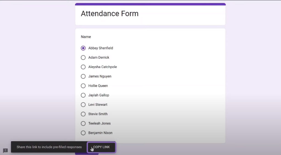Click the 'Levi Stewart' name text label
The image size is (281, 155).
(x=98, y=105)
